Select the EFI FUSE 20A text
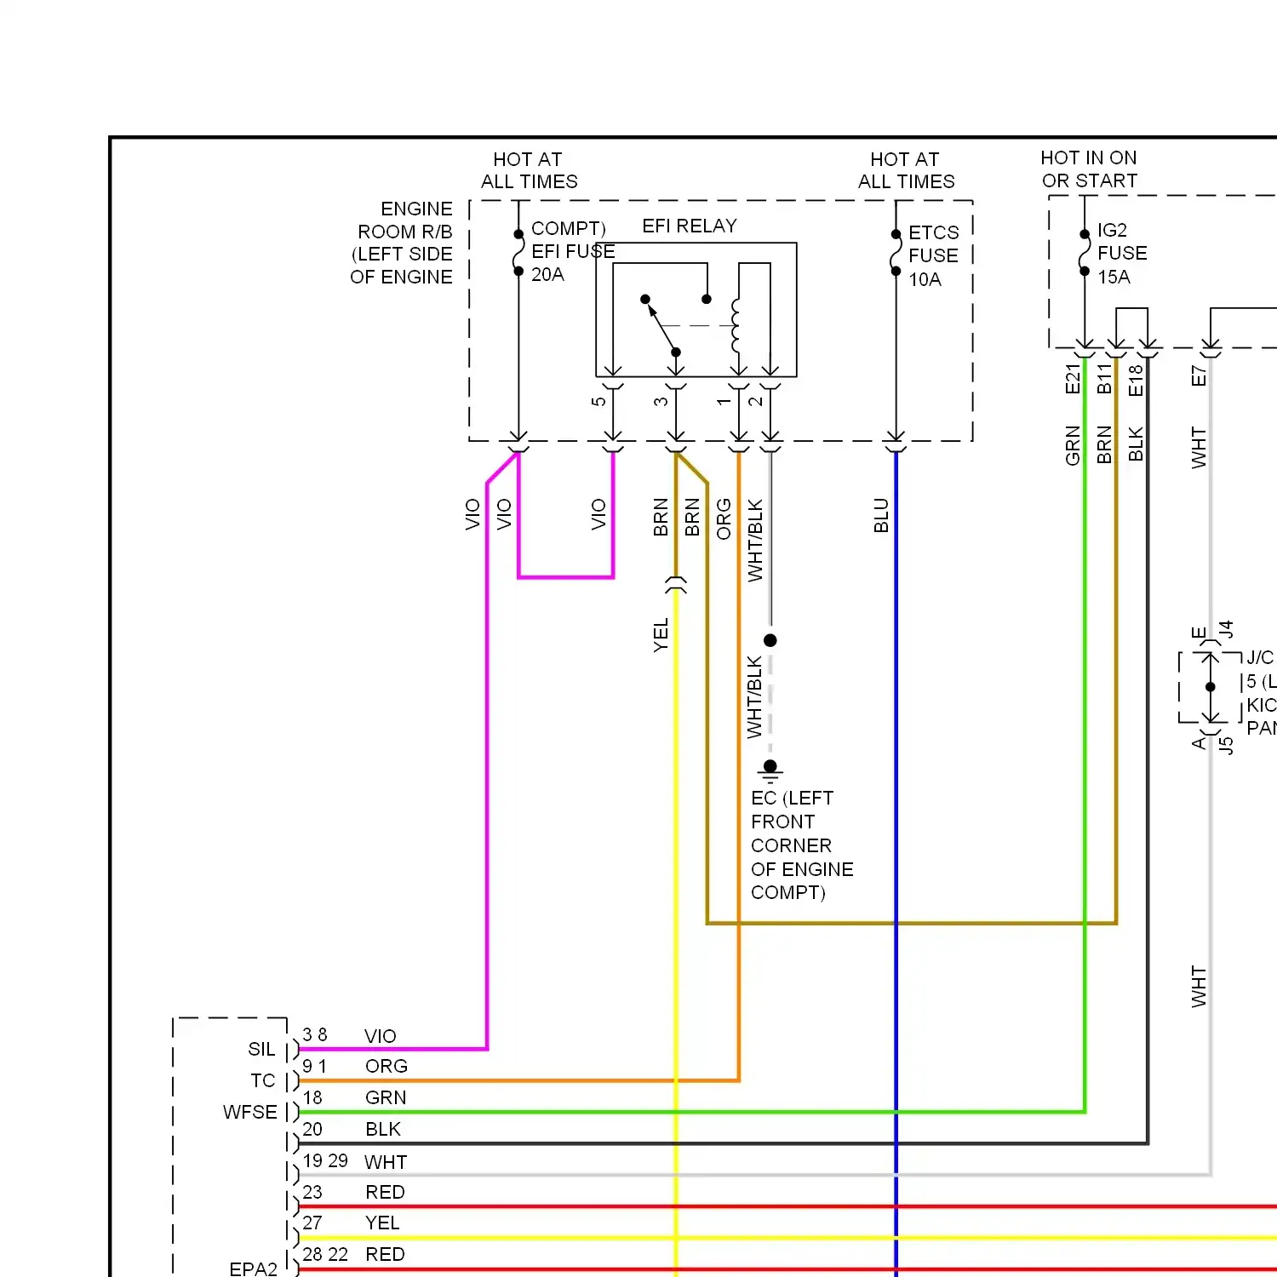The image size is (1277, 1277). coord(573,263)
